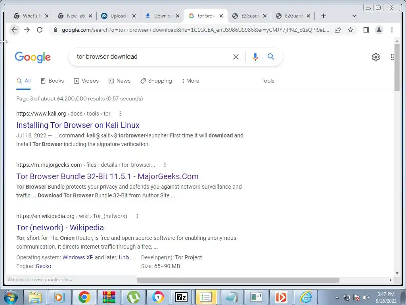Open options for the wikipedia.org result
The image size is (406, 305).
click(x=137, y=216)
